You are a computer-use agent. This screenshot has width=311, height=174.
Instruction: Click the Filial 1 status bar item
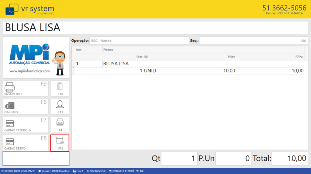click(78, 171)
